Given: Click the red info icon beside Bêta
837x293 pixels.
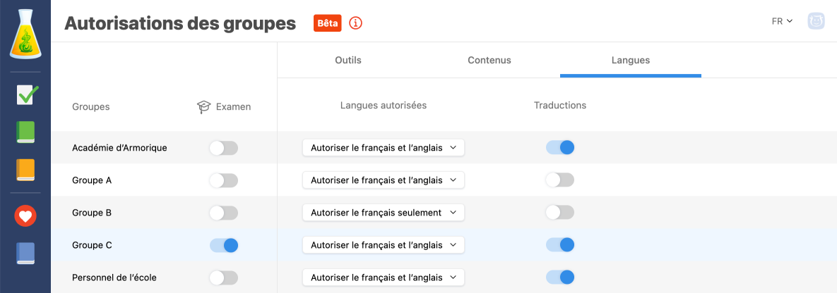Looking at the screenshot, I should pos(355,23).
